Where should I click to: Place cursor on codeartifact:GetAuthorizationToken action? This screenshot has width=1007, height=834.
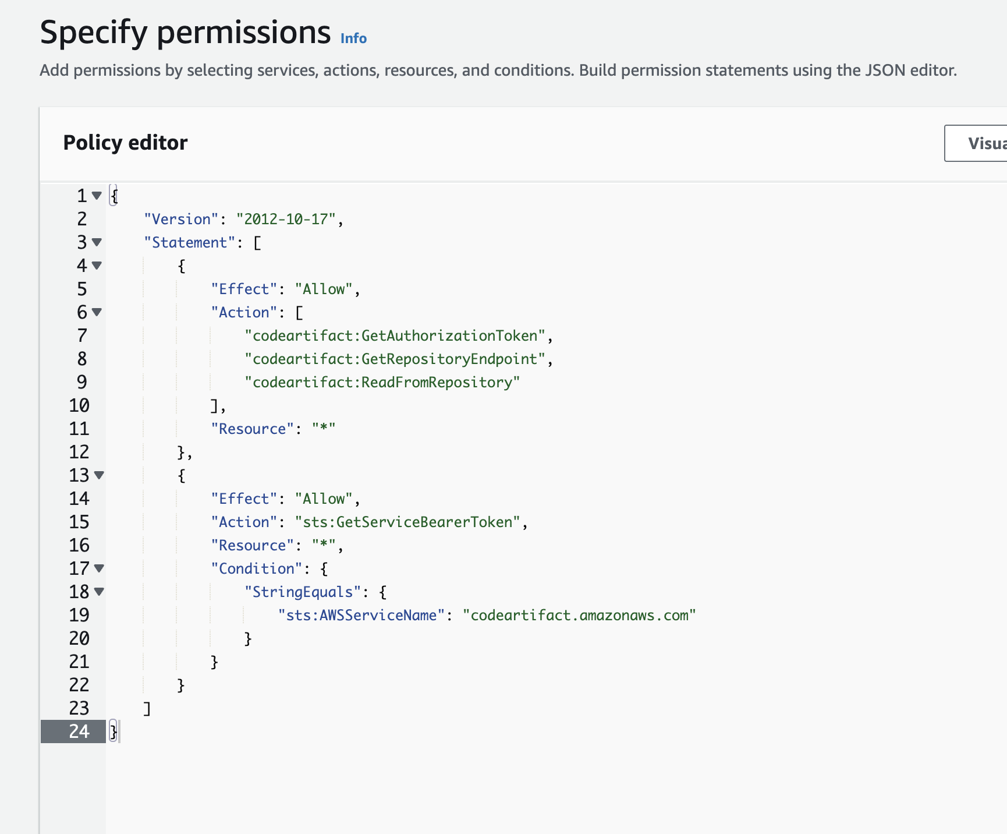click(x=395, y=335)
